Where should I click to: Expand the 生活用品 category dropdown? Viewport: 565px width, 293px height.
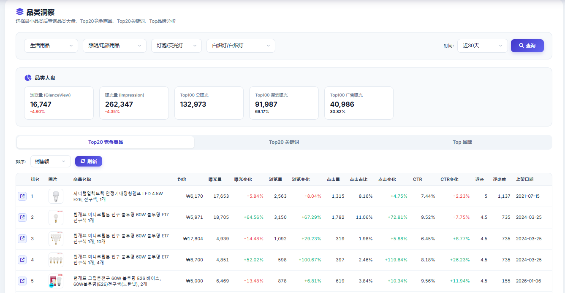51,46
